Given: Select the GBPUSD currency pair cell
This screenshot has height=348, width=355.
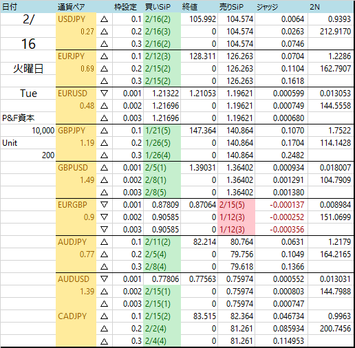Looking at the screenshot, I should coord(76,168).
